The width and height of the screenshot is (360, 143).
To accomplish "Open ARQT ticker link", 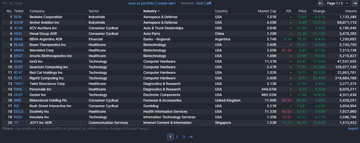I will (x=18, y=56).
